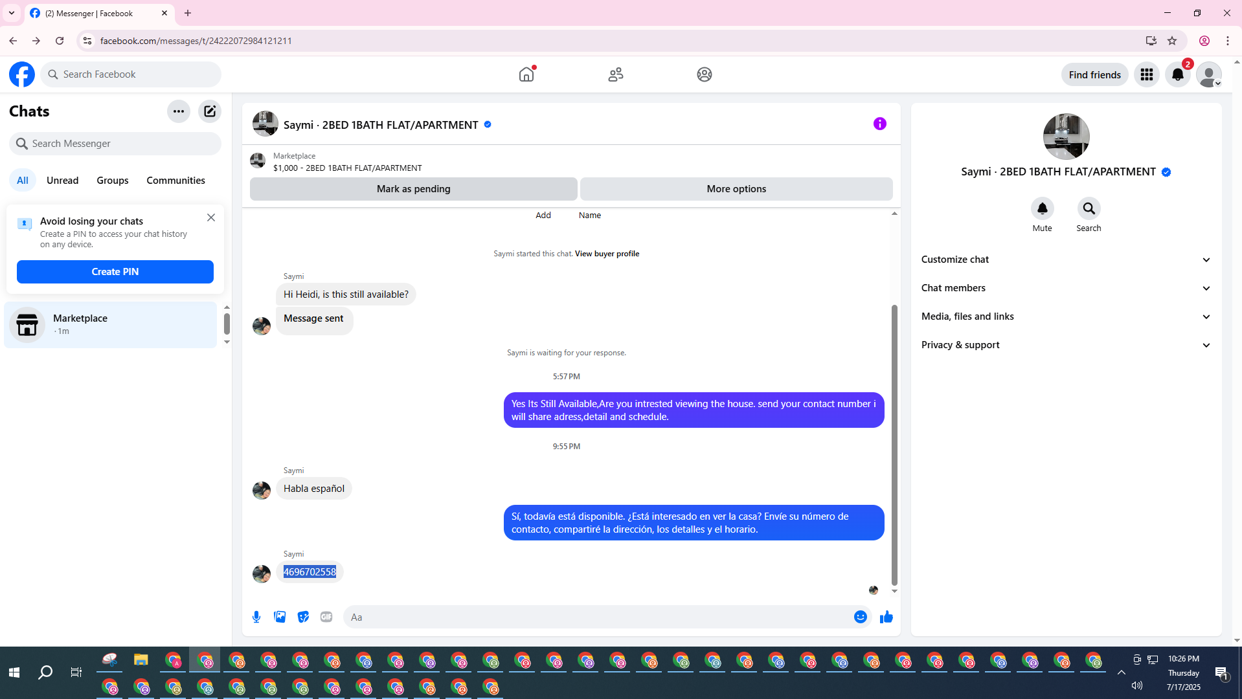This screenshot has width=1242, height=699.
Task: Select the Unread chats tab
Action: 62,181
